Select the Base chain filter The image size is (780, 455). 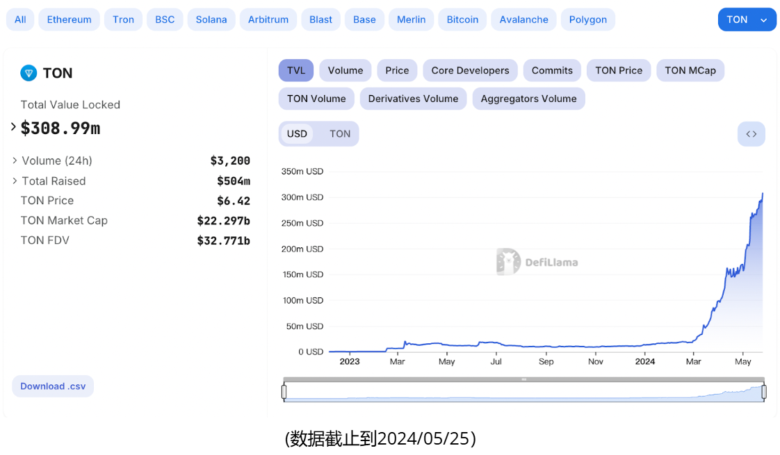pos(365,19)
